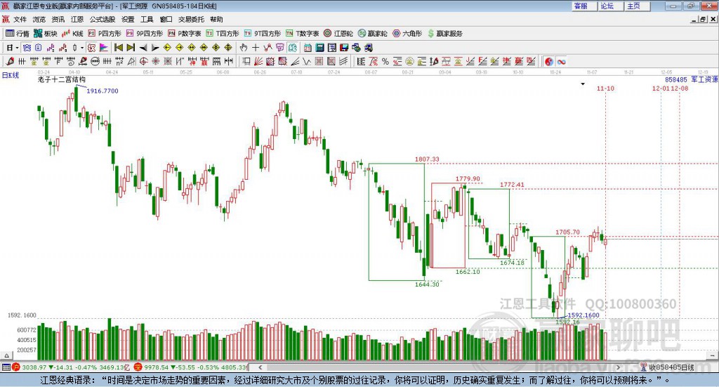The height and width of the screenshot is (387, 719).
Task: Open T四方形 time square tool
Action: pyautogui.click(x=223, y=34)
